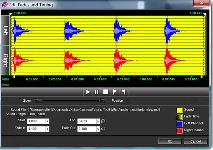The width and height of the screenshot is (213, 150).
Task: Click the 0:01.000 timeline label
Action: (32, 79)
